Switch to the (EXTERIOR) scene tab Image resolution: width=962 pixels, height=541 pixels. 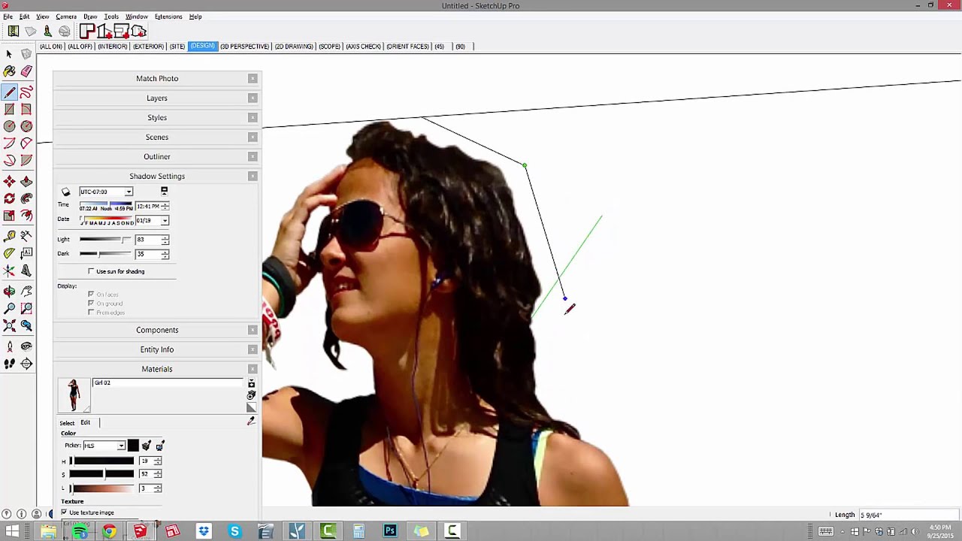click(x=149, y=47)
